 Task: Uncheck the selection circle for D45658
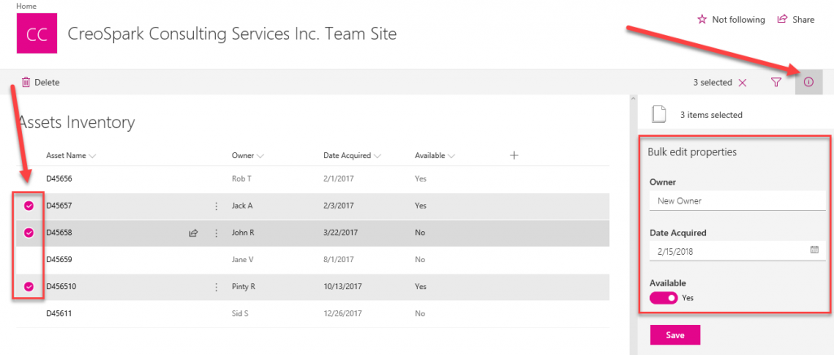29,233
